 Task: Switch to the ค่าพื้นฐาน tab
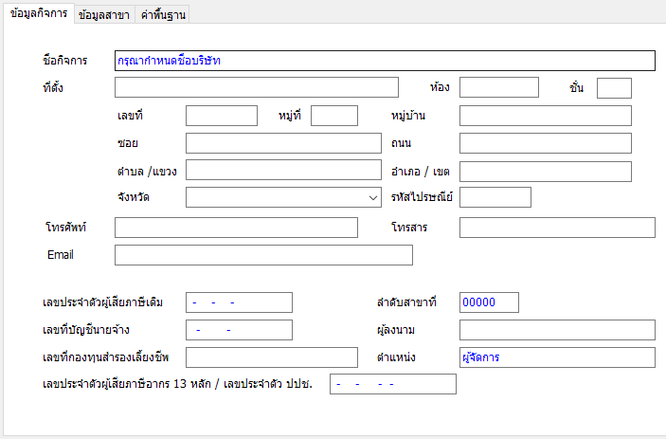(163, 15)
